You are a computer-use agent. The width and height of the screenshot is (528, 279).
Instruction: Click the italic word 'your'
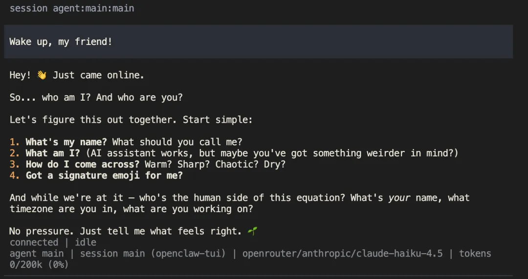pos(400,198)
